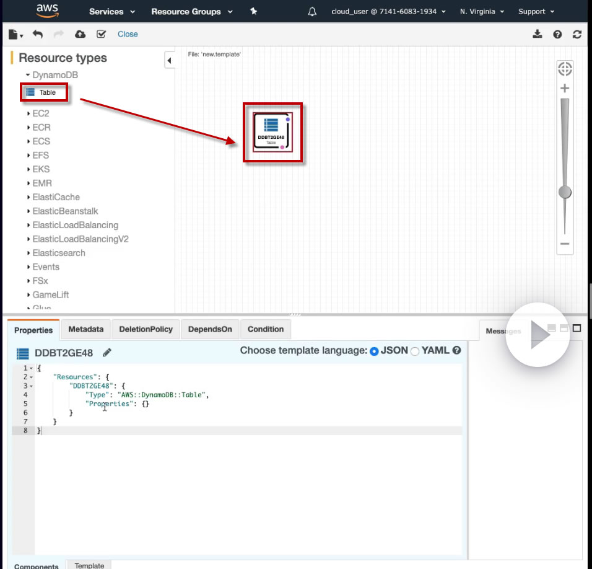Image resolution: width=592 pixels, height=569 pixels.
Task: Expand the ElastiCache resource group
Action: pyautogui.click(x=28, y=197)
